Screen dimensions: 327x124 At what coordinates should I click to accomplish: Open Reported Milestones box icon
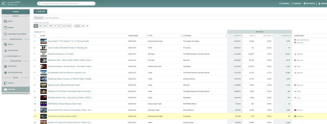point(5,34)
